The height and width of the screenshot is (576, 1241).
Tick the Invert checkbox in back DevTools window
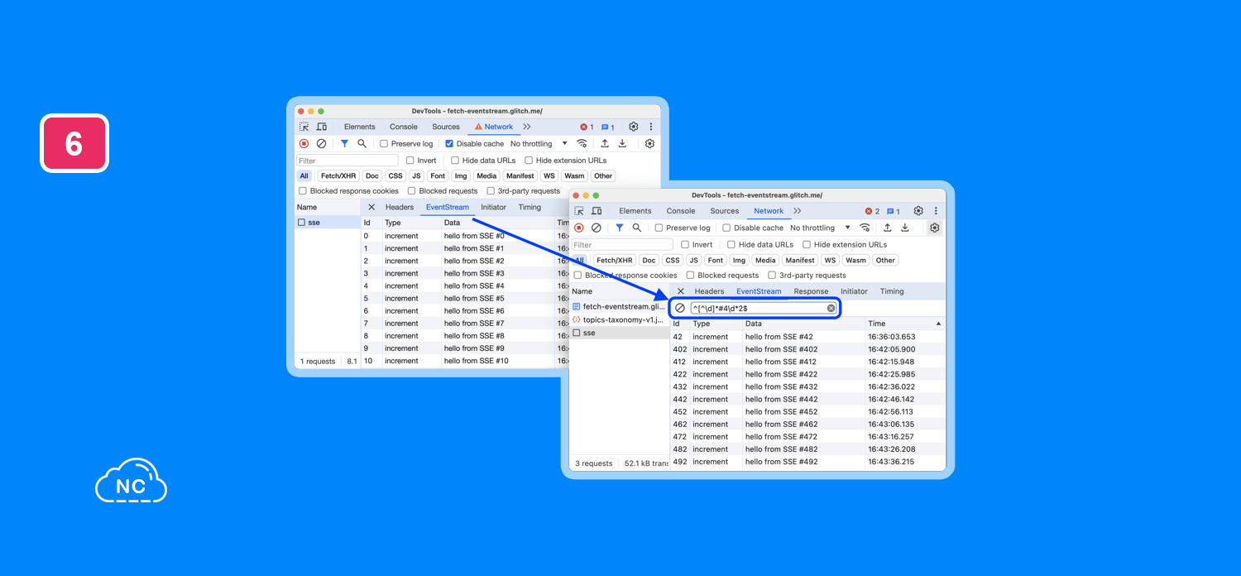coord(410,161)
